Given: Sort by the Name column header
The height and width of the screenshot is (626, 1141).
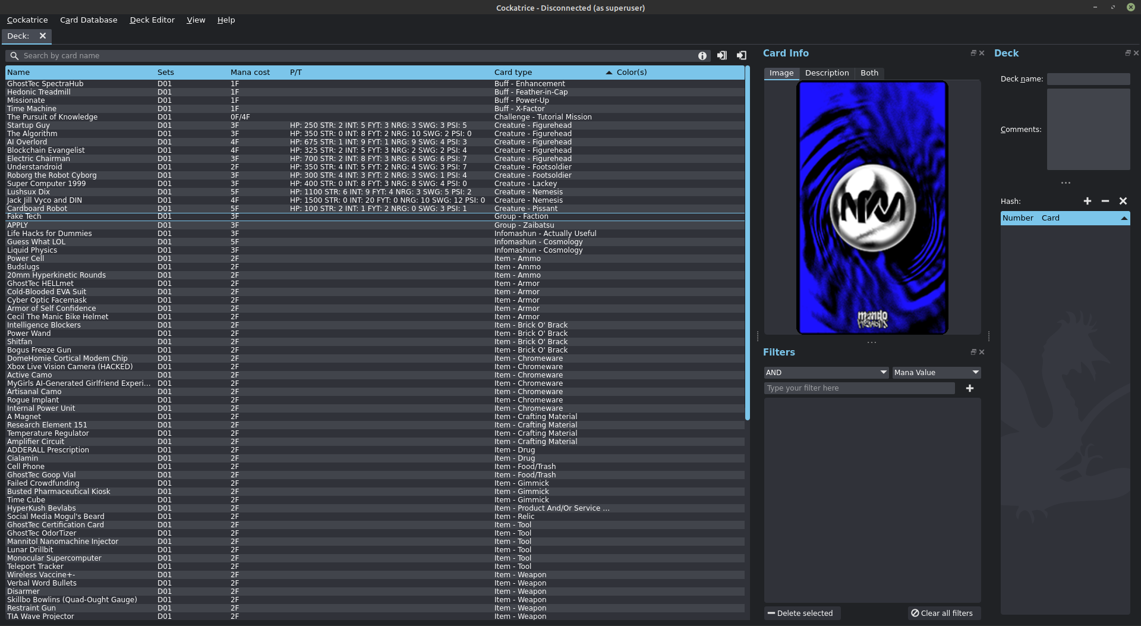Looking at the screenshot, I should (80, 73).
